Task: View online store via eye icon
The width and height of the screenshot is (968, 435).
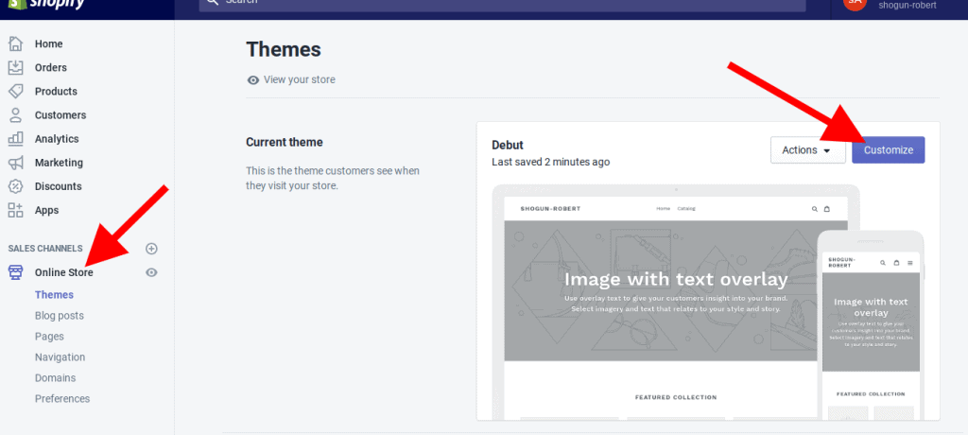Action: (151, 272)
